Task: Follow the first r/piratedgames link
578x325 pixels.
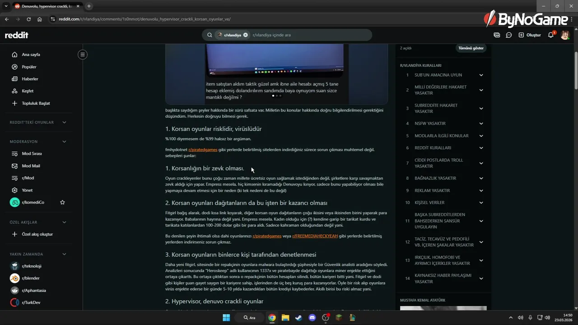Action: (x=203, y=149)
